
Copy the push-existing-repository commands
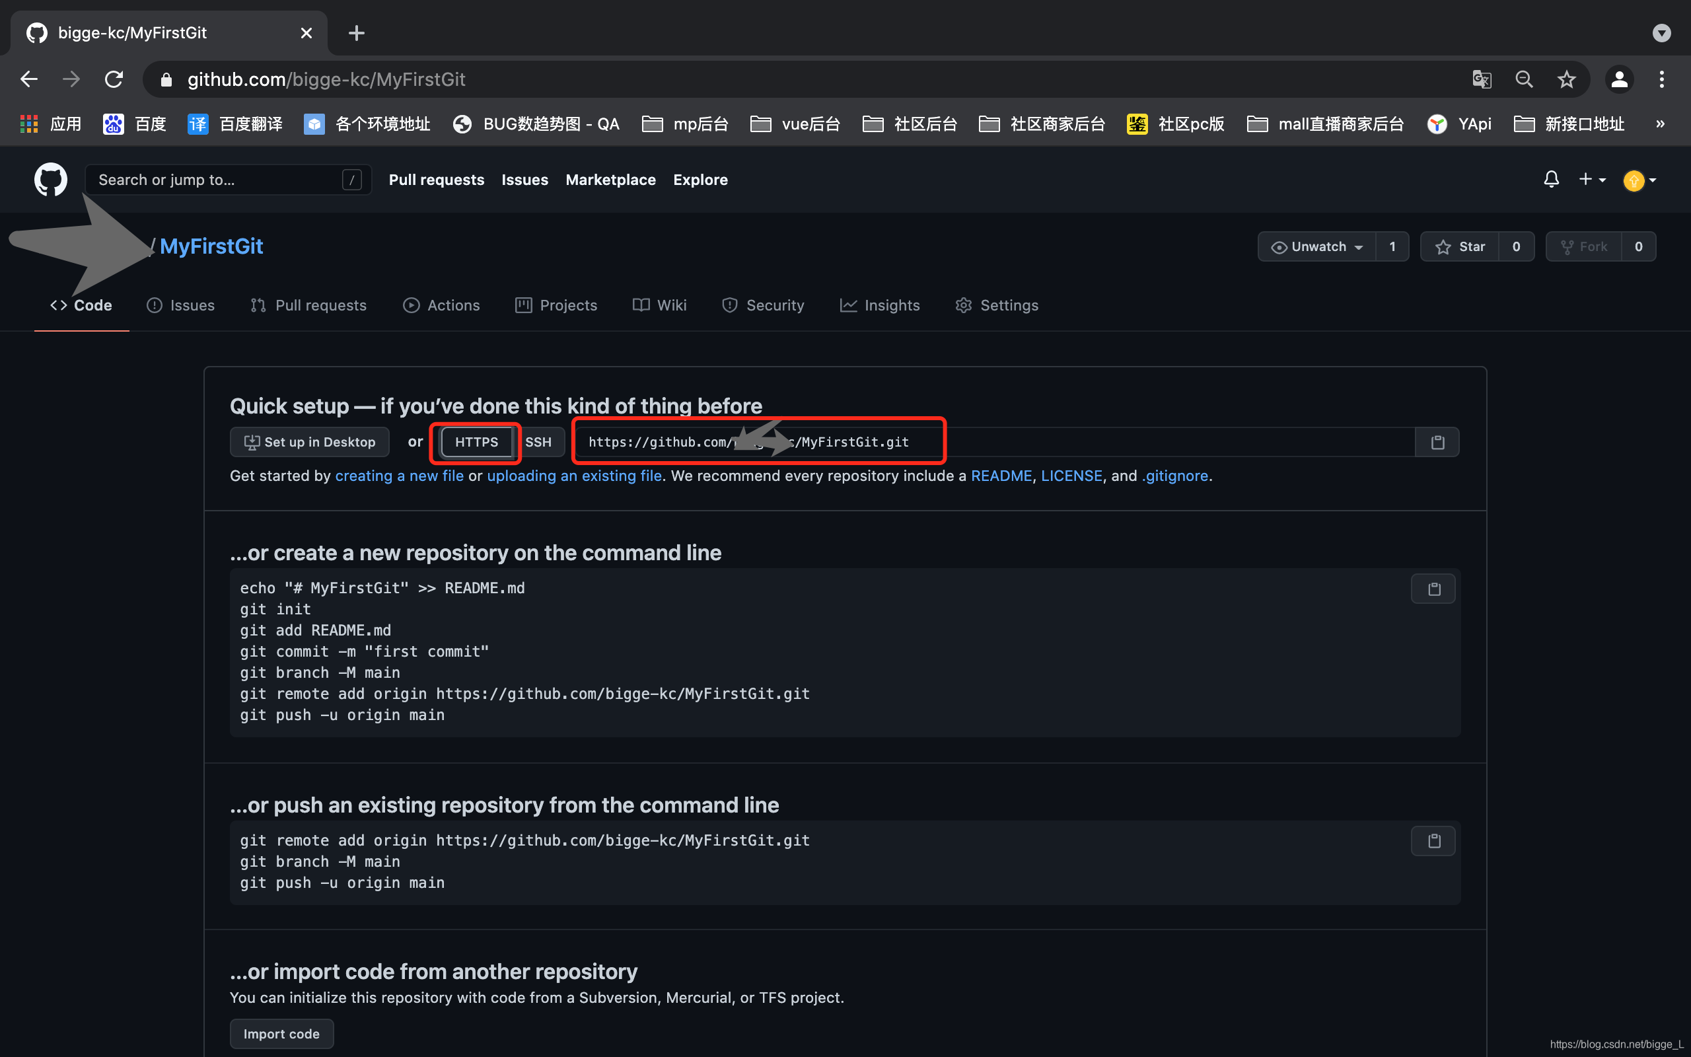pyautogui.click(x=1434, y=840)
